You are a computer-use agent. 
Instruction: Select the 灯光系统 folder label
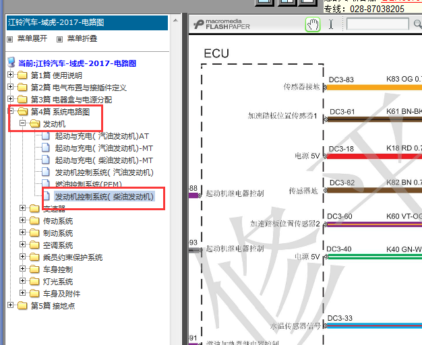[58, 282]
